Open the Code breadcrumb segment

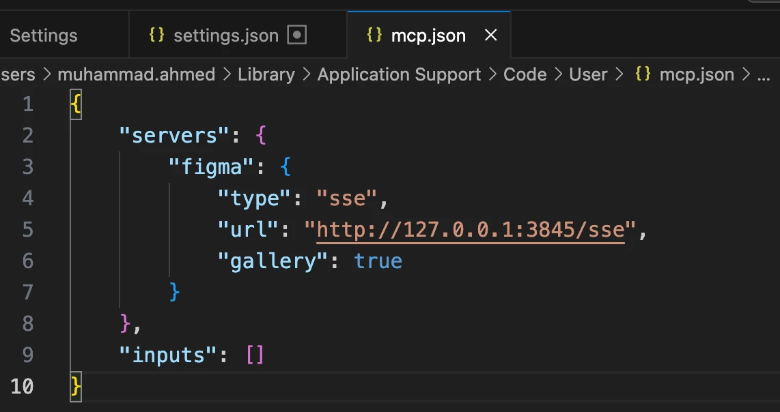click(x=525, y=74)
